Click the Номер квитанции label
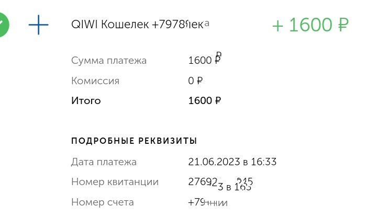Image resolution: width=377 pixels, height=217 pixels. tap(115, 182)
